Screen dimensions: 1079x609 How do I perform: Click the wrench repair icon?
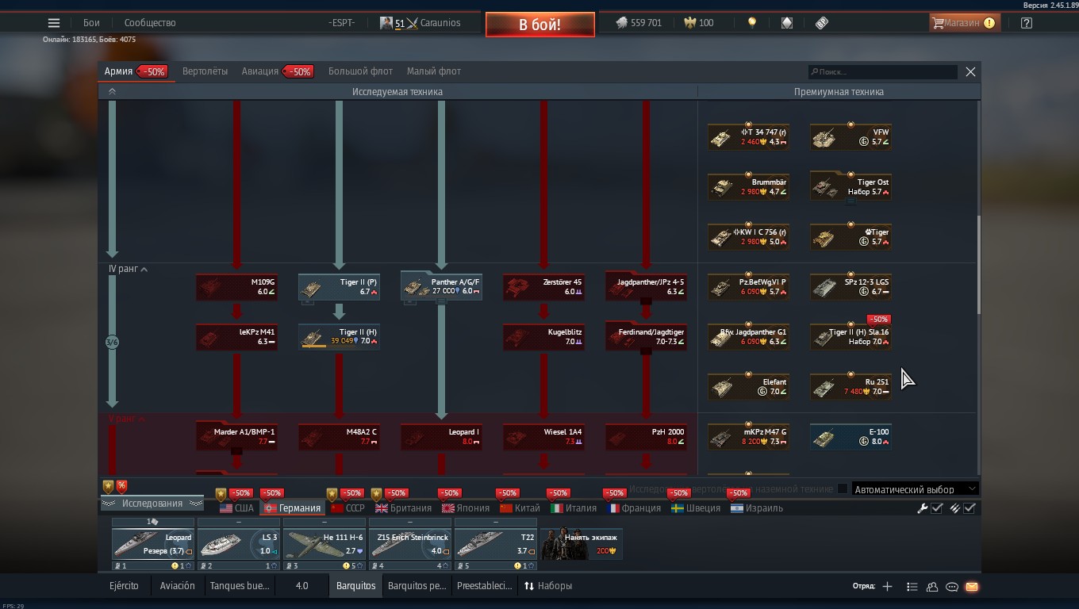point(922,508)
